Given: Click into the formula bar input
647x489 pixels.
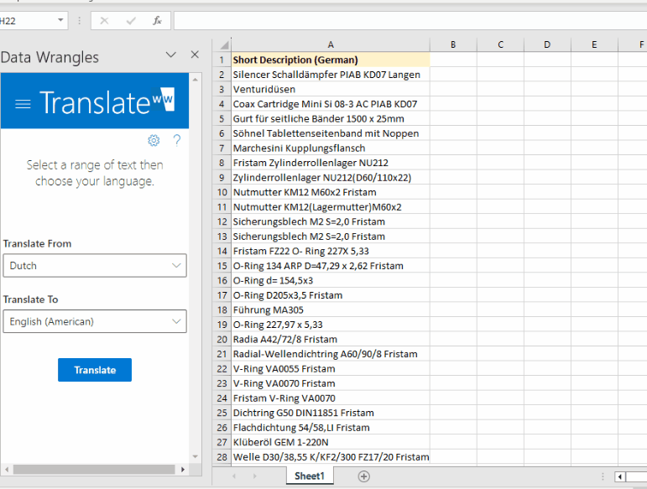Looking at the screenshot, I should (410, 21).
